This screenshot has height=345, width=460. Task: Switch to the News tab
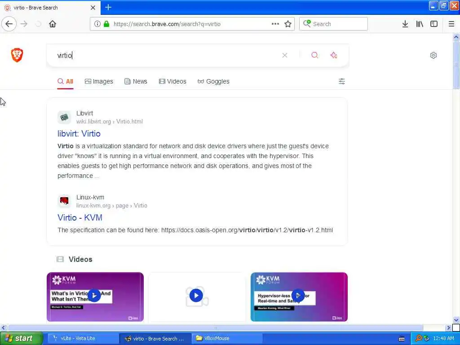(136, 81)
